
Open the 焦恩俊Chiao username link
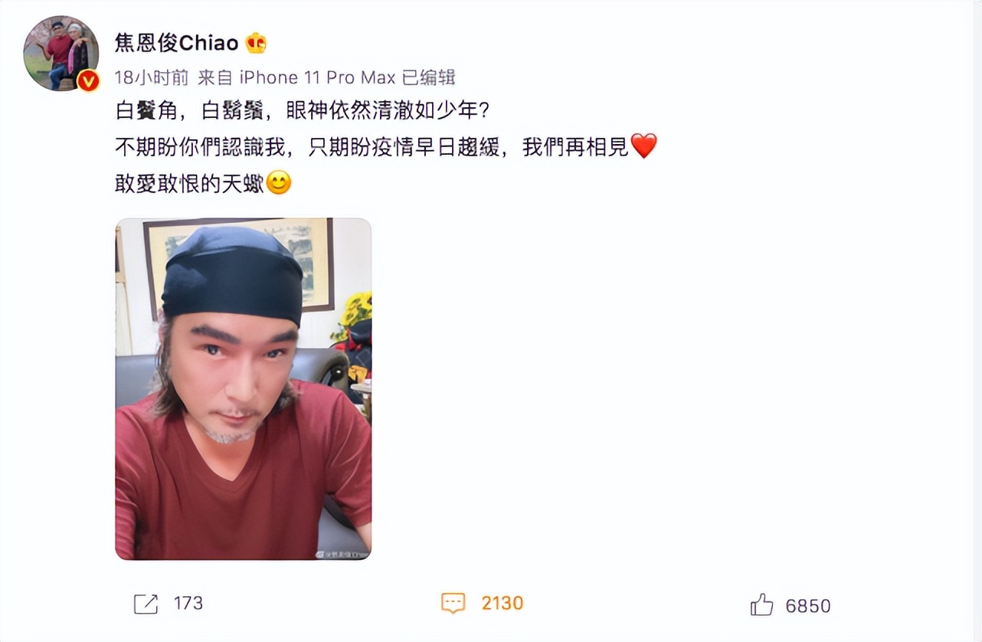[x=177, y=43]
